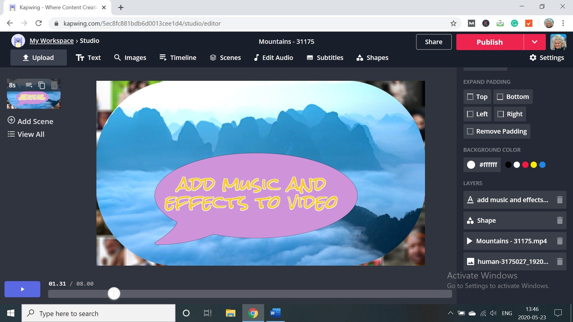Delete the Mountains - 31175.mp4 layer
The width and height of the screenshot is (573, 322).
tap(560, 241)
